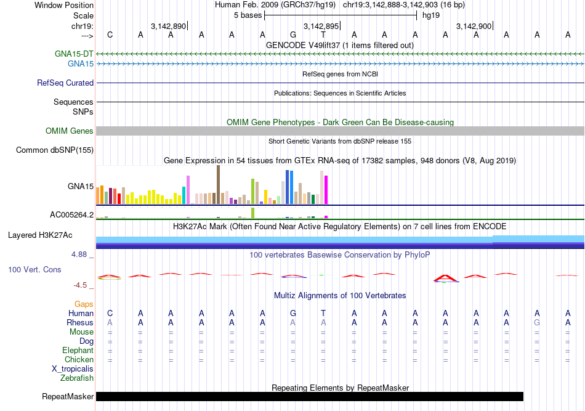The image size is (585, 411).
Task: Click 100 vertebrates Basewise Conservation by PhyloP
Action: [340, 255]
